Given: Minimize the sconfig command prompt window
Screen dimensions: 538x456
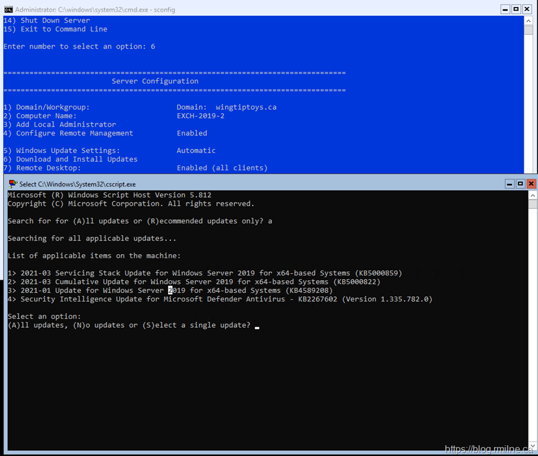Looking at the screenshot, I should coord(505,9).
